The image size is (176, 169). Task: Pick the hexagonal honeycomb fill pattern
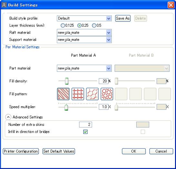pos(92,94)
